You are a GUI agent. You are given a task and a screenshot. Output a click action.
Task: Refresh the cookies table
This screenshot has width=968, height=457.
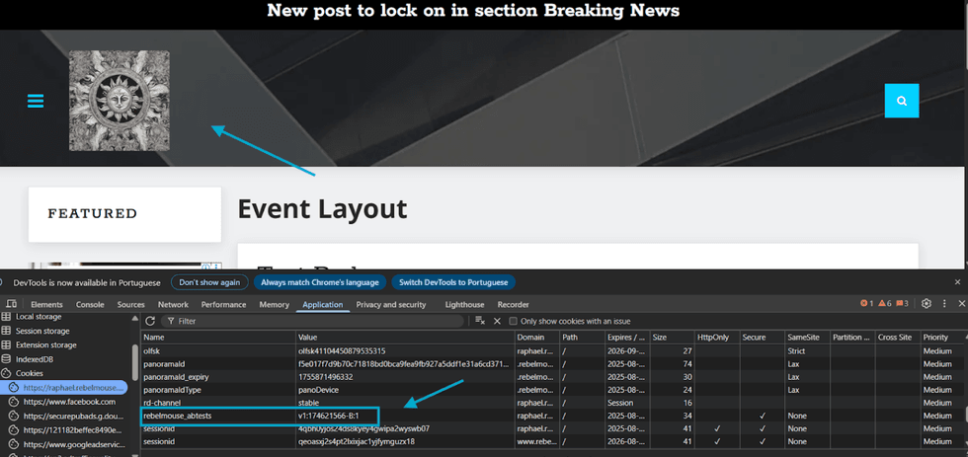[150, 321]
